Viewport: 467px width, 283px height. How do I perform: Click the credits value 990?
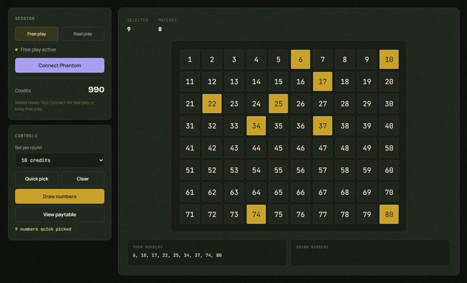coord(96,90)
